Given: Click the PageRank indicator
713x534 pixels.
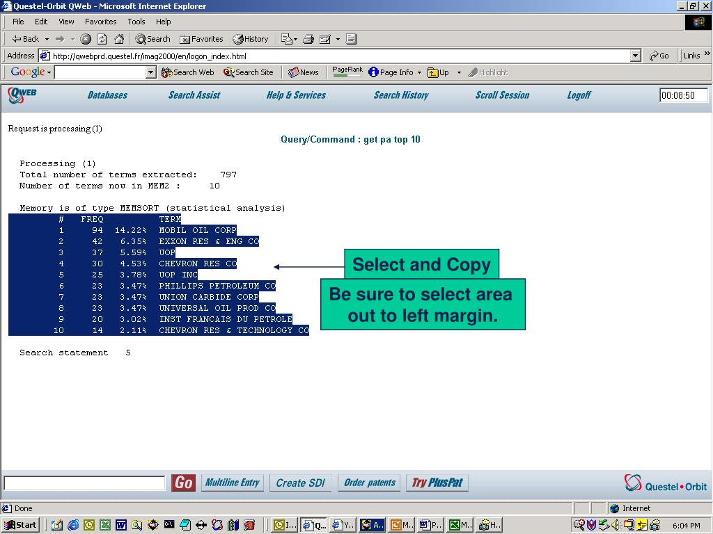Looking at the screenshot, I should 347,72.
